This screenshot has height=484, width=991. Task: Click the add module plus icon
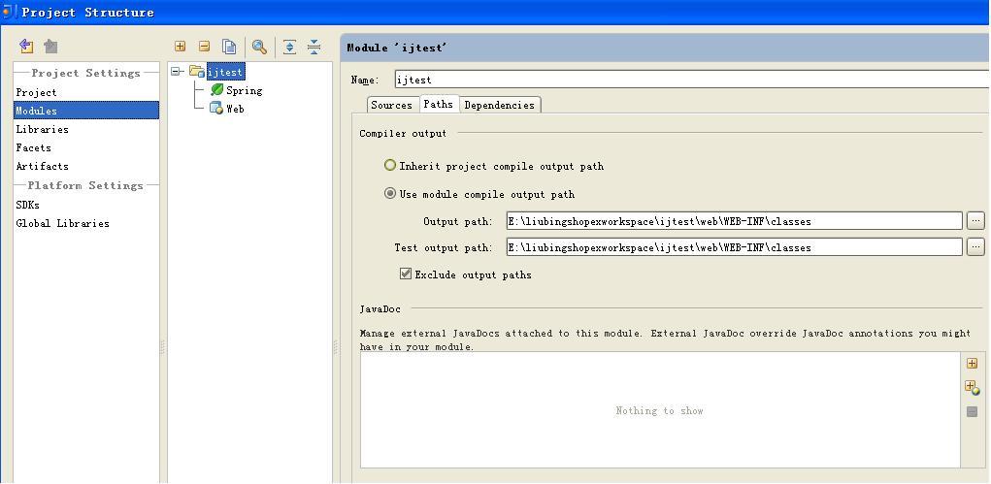(181, 47)
